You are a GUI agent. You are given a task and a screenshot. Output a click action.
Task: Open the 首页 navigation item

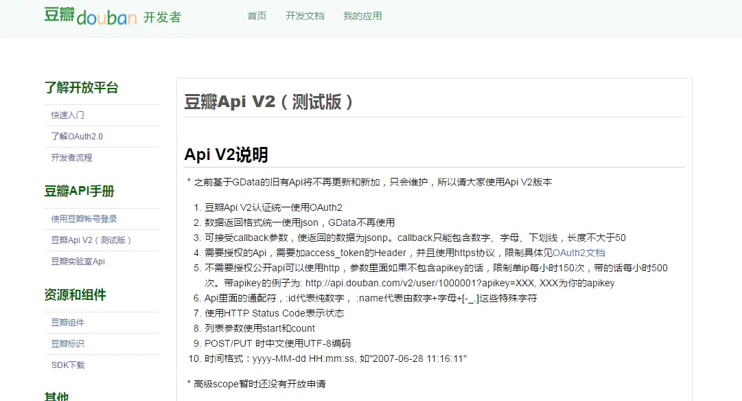pyautogui.click(x=257, y=16)
